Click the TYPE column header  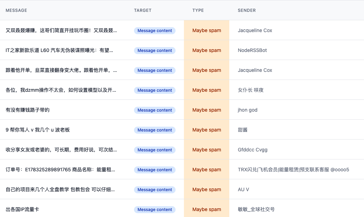[x=198, y=10]
